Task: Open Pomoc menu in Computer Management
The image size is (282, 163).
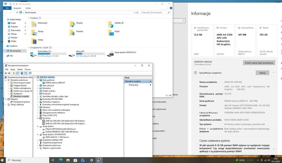Action: [x=28, y=69]
